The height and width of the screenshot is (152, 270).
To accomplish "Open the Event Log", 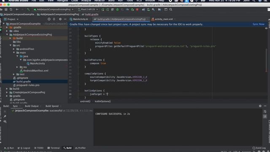I will (x=259, y=148).
